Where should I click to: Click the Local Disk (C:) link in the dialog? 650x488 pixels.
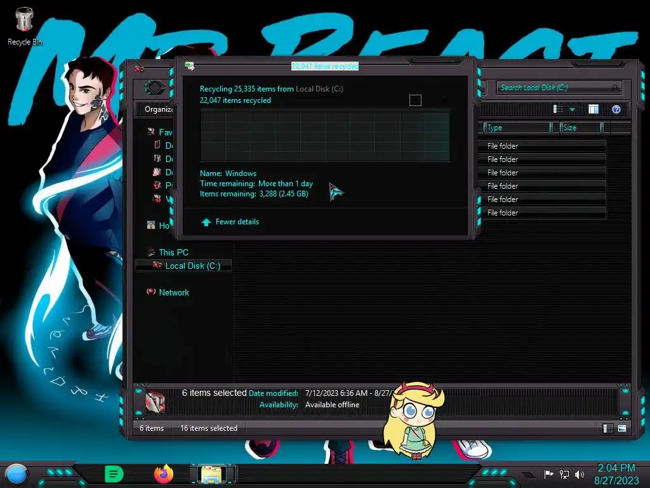[x=319, y=89]
